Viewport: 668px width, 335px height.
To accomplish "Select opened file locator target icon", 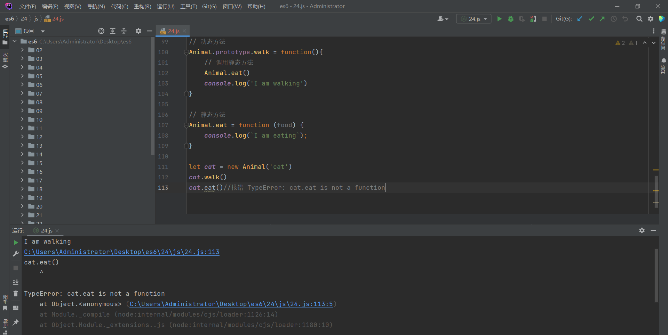I will [101, 31].
